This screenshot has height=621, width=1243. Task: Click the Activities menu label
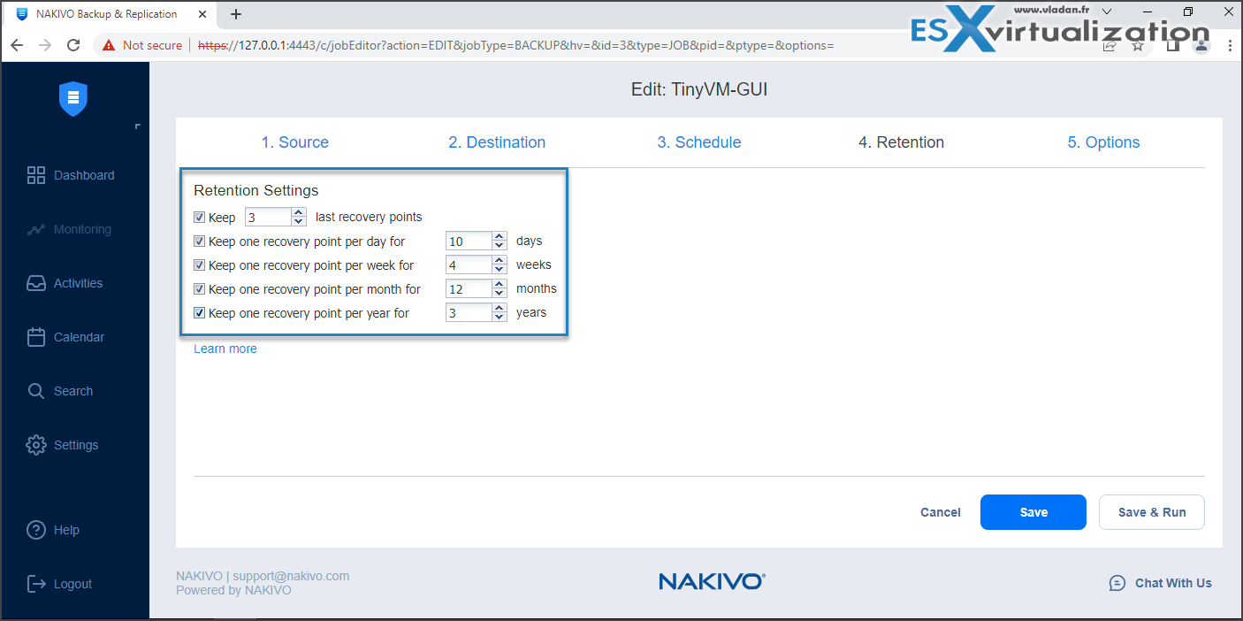pos(78,283)
